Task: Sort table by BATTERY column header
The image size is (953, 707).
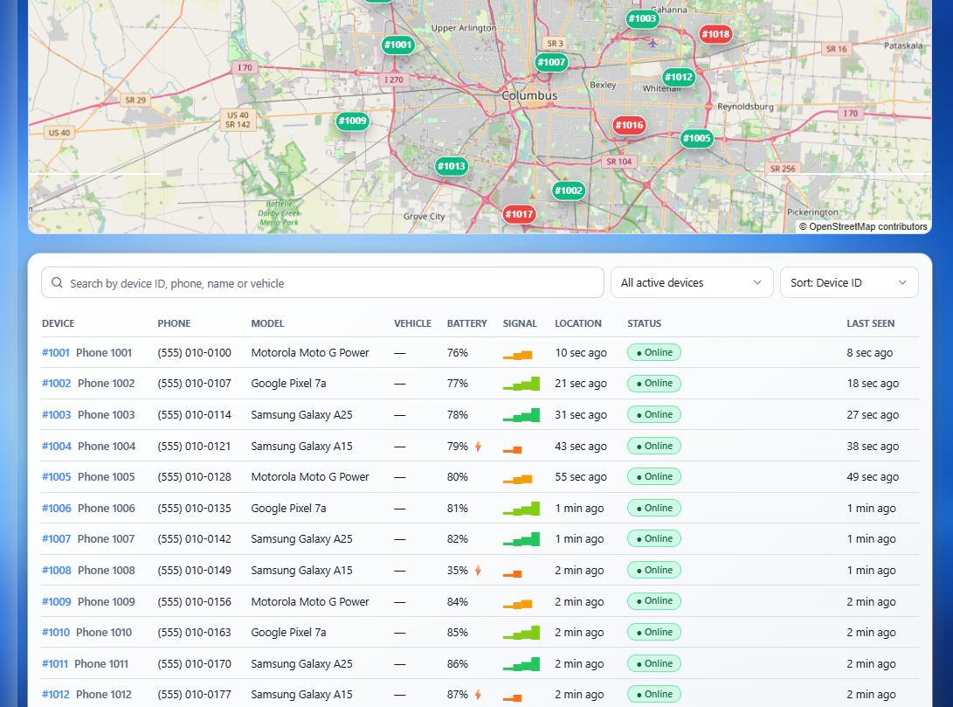Action: click(466, 323)
